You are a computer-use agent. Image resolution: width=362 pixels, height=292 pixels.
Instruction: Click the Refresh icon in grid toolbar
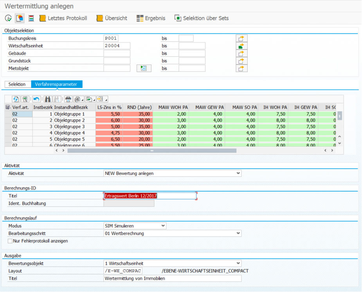(x=16, y=99)
